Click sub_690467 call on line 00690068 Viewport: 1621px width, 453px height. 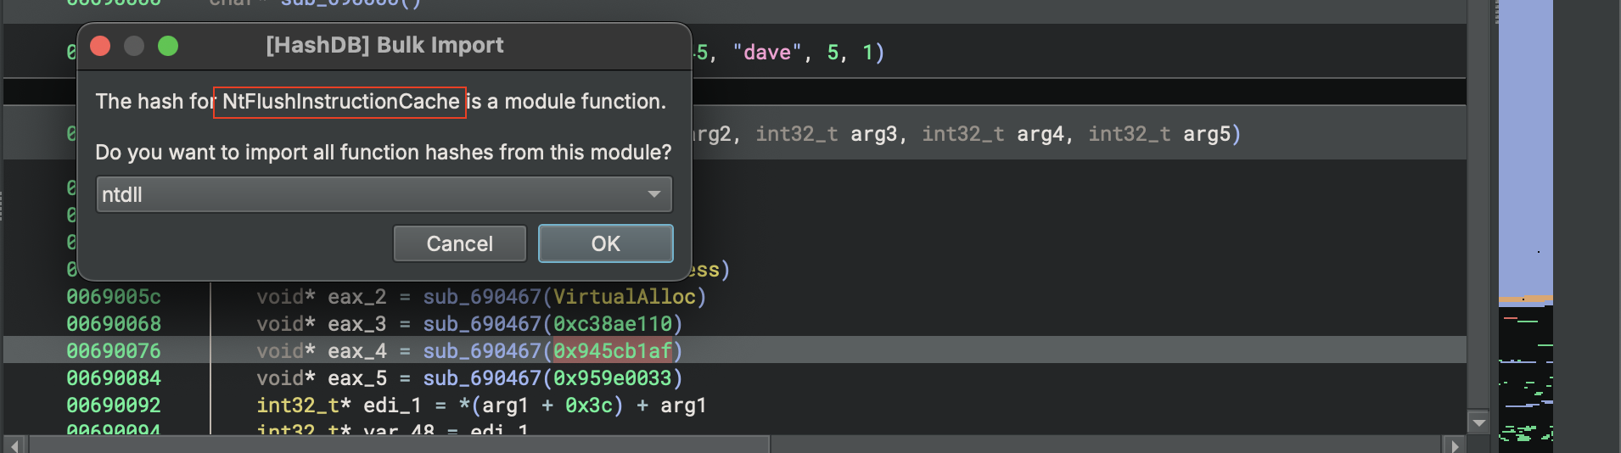click(x=482, y=323)
